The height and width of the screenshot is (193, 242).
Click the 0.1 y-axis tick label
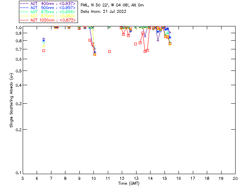click(x=19, y=173)
